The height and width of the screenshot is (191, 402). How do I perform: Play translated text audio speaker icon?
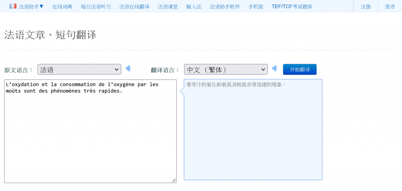click(x=275, y=68)
